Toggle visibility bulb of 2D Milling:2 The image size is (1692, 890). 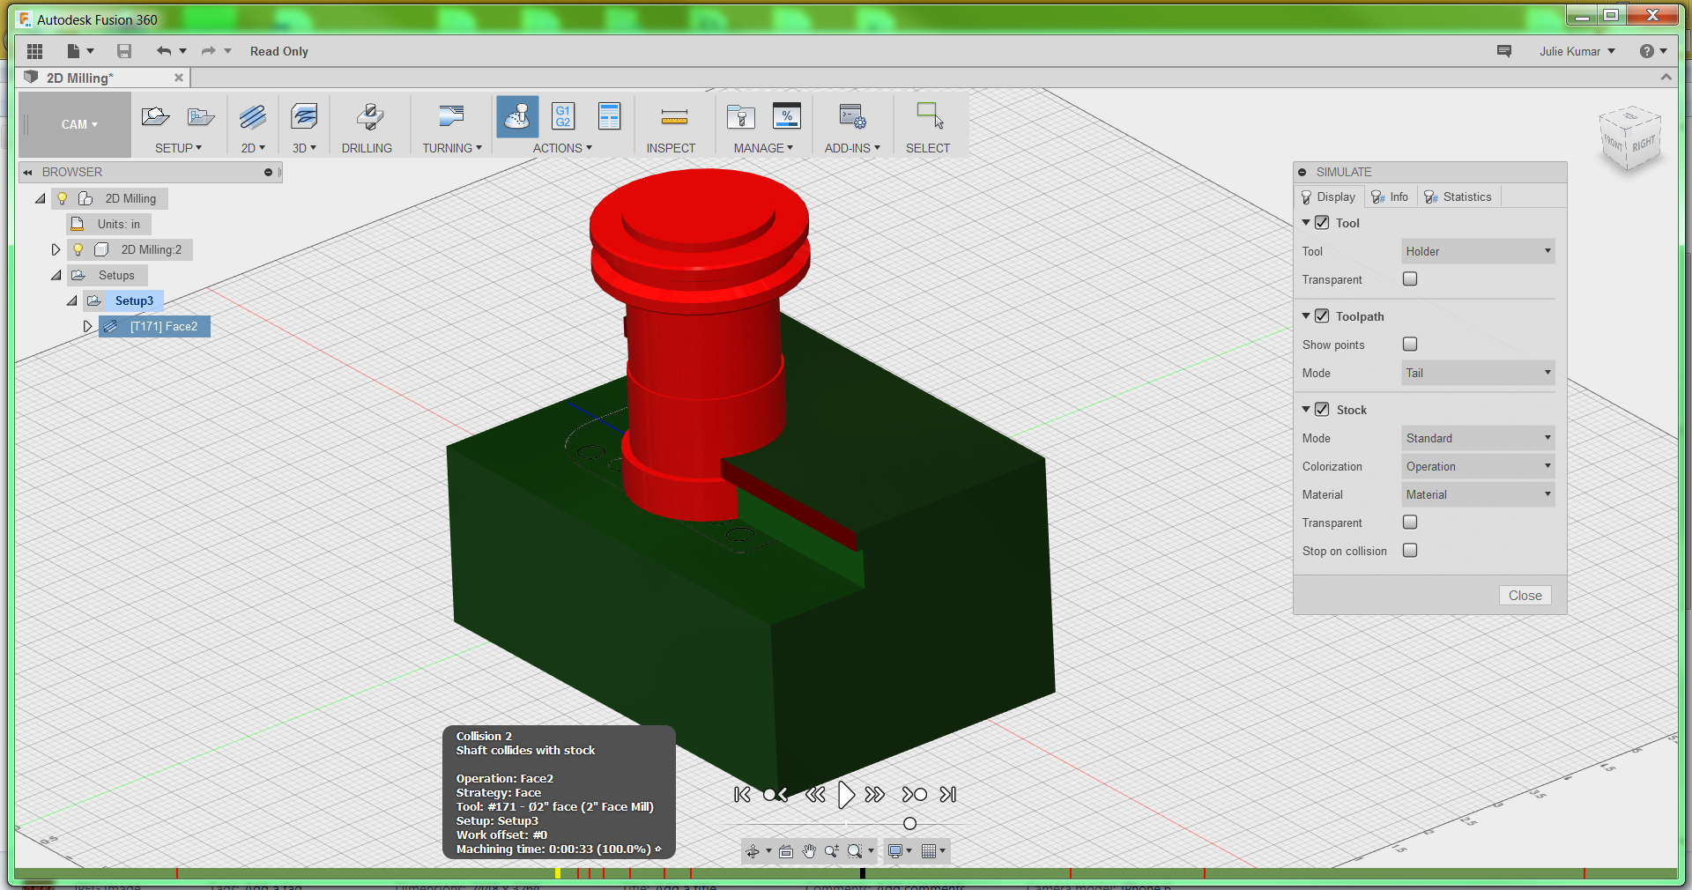[78, 249]
